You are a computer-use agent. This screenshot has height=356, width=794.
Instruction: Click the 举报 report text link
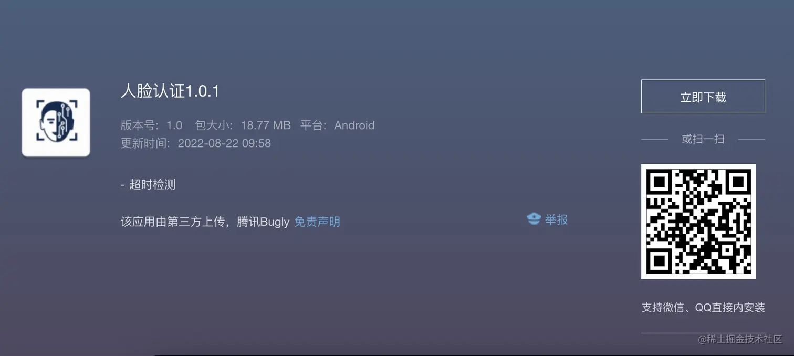point(556,219)
